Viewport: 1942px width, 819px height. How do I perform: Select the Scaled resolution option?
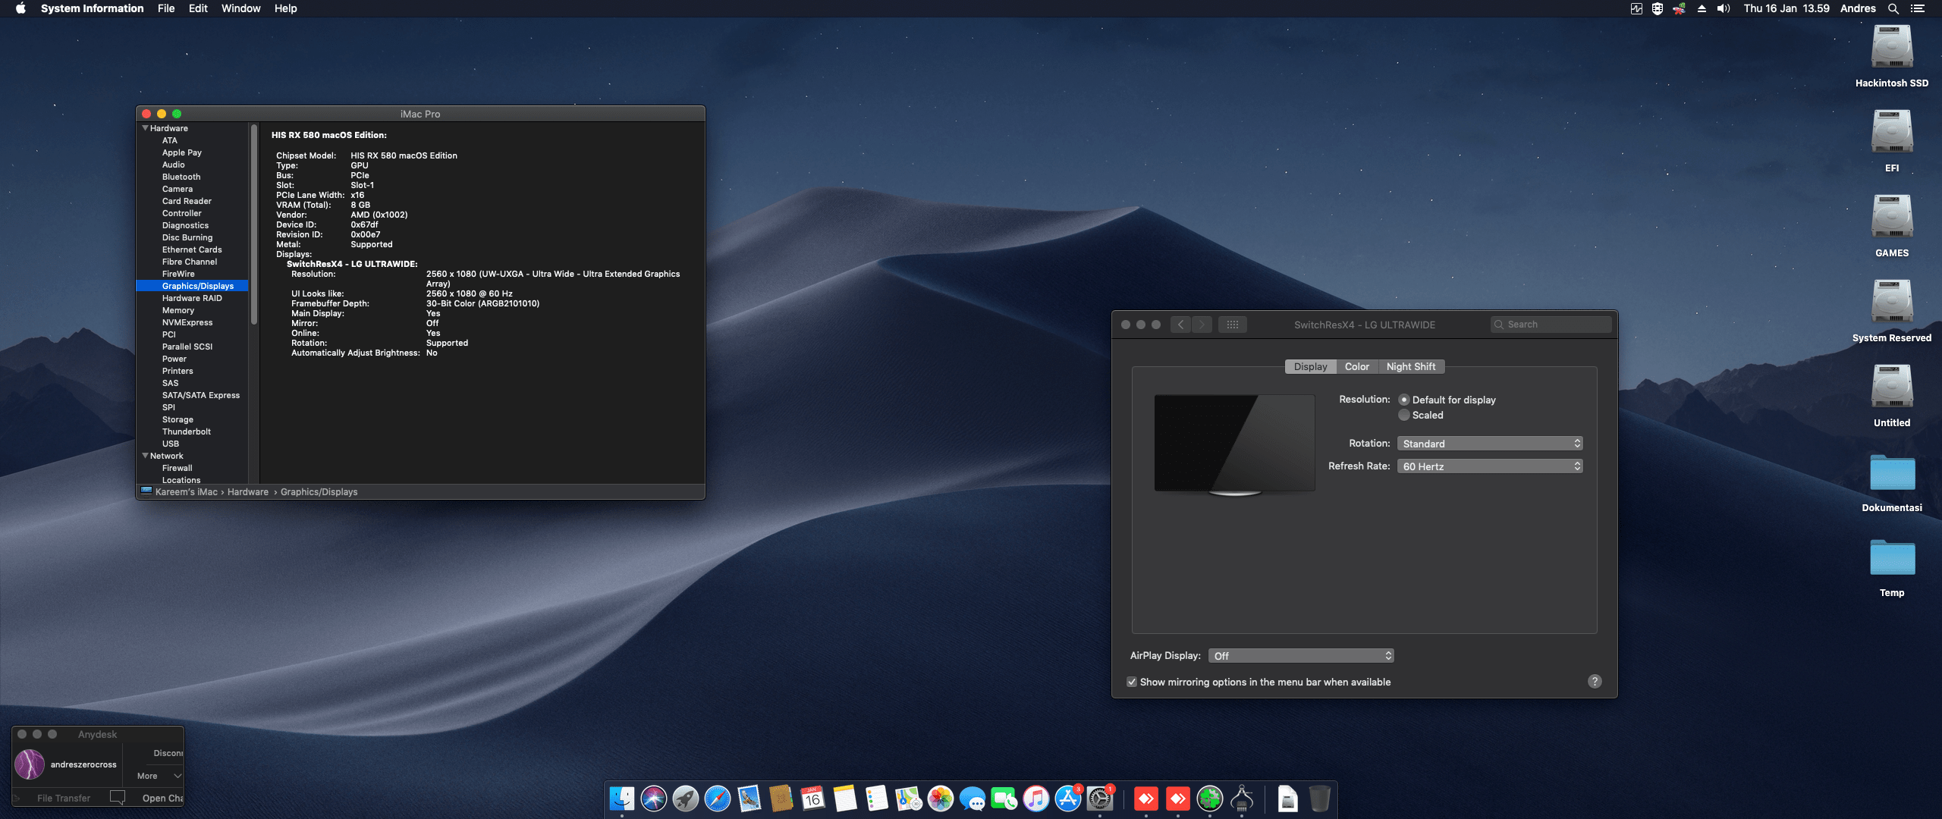tap(1404, 415)
